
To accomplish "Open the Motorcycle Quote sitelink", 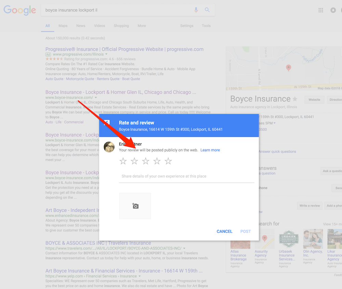I will point(80,79).
